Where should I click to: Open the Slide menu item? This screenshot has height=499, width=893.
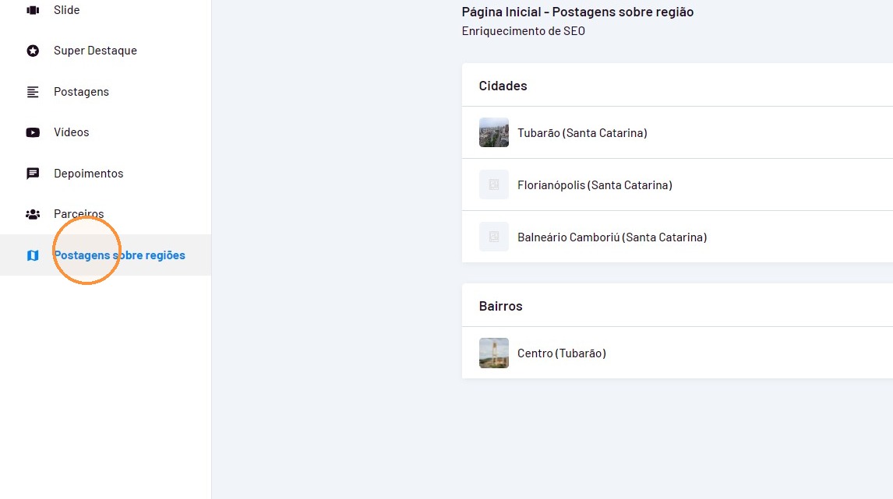tap(105, 10)
